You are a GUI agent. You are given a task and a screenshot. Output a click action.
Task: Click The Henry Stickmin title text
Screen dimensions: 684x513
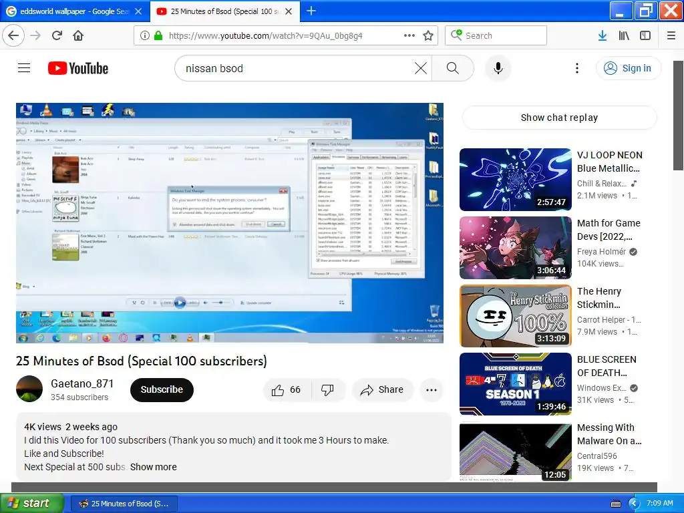pos(599,297)
